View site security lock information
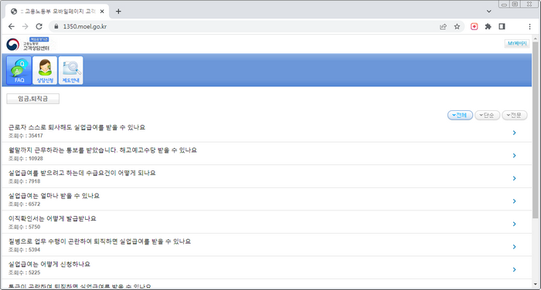The width and height of the screenshot is (541, 290). click(x=56, y=26)
